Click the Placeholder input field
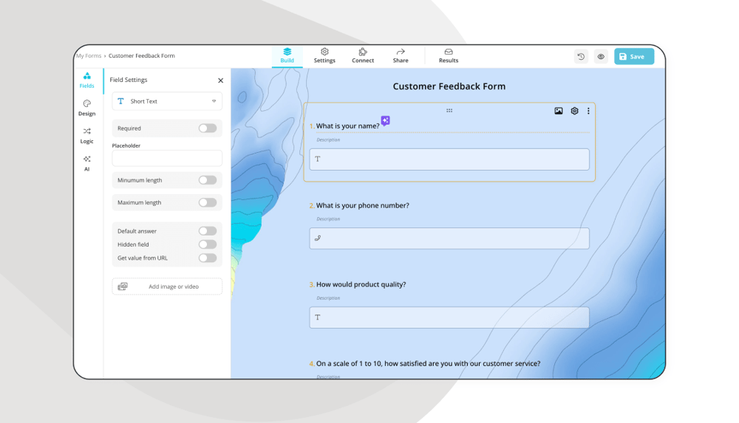The width and height of the screenshot is (739, 423). 167,158
